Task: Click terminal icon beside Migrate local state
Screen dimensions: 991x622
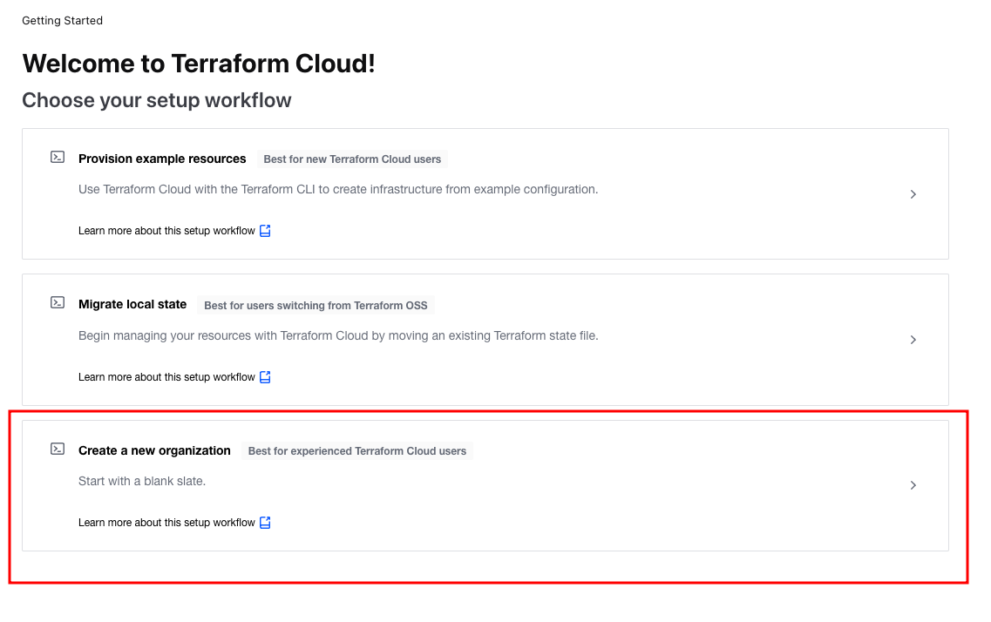Action: coord(58,303)
